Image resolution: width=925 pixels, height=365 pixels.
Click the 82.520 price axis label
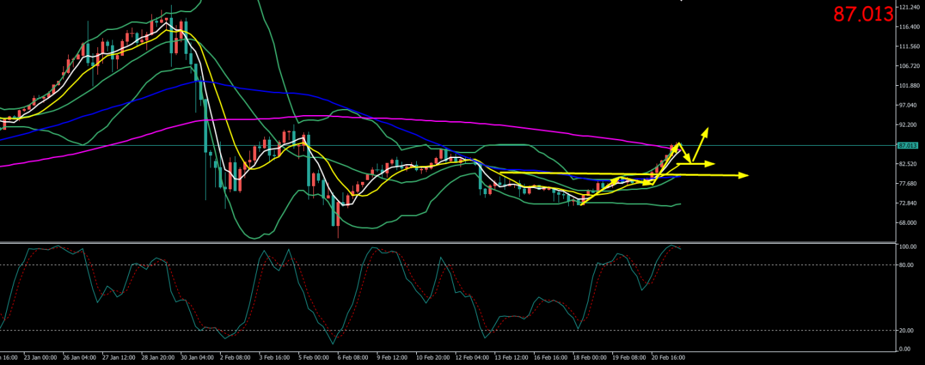[907, 164]
